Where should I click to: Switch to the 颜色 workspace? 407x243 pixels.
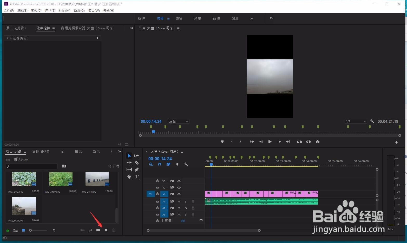(179, 18)
